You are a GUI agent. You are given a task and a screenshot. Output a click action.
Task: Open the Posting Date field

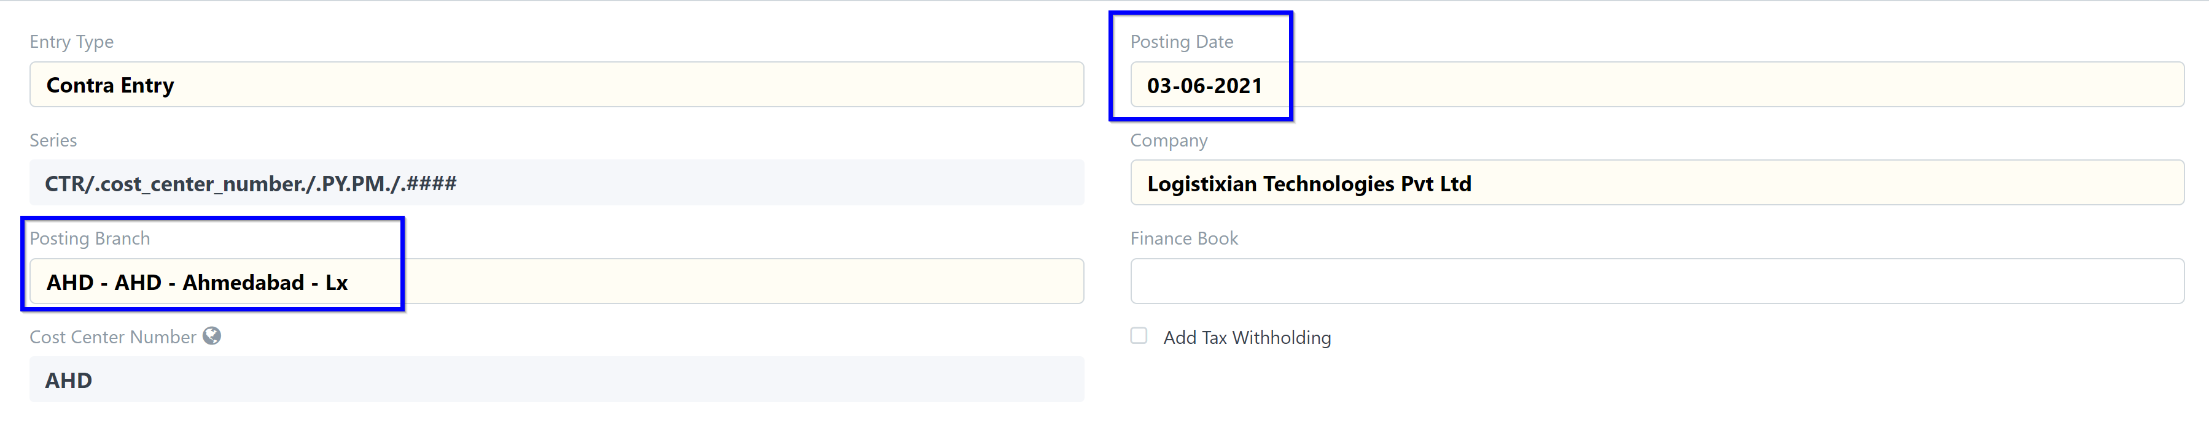coord(1657,84)
